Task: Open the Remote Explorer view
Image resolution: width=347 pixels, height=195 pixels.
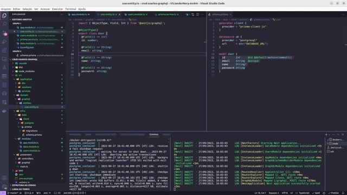Action: click(x=4, y=59)
